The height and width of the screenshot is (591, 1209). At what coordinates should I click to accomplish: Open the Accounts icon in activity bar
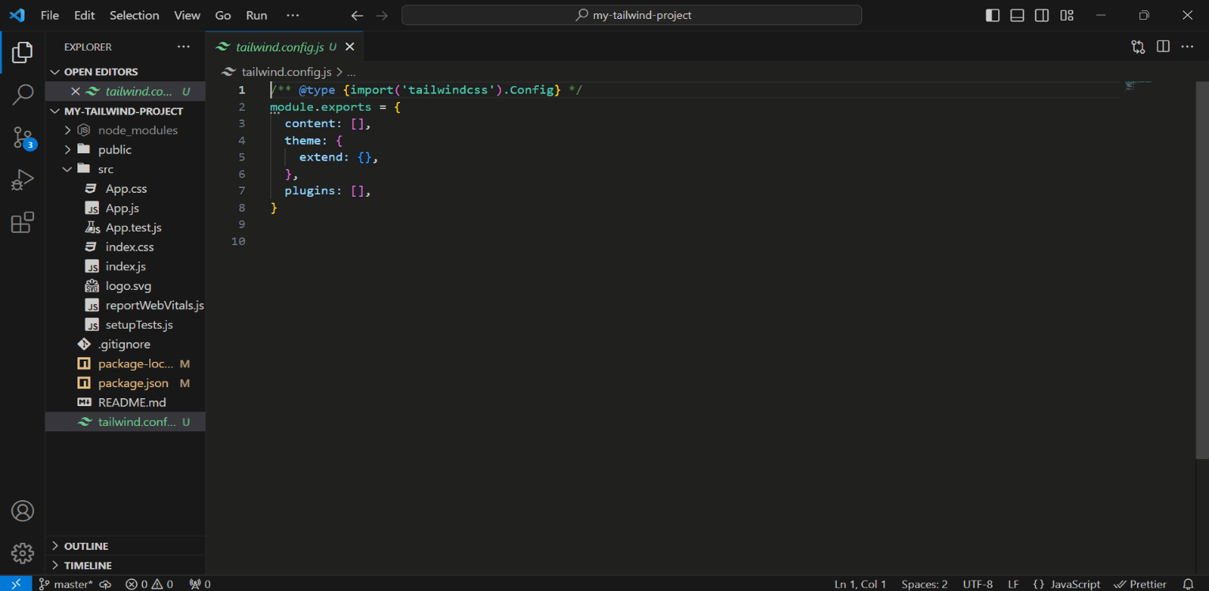point(22,510)
